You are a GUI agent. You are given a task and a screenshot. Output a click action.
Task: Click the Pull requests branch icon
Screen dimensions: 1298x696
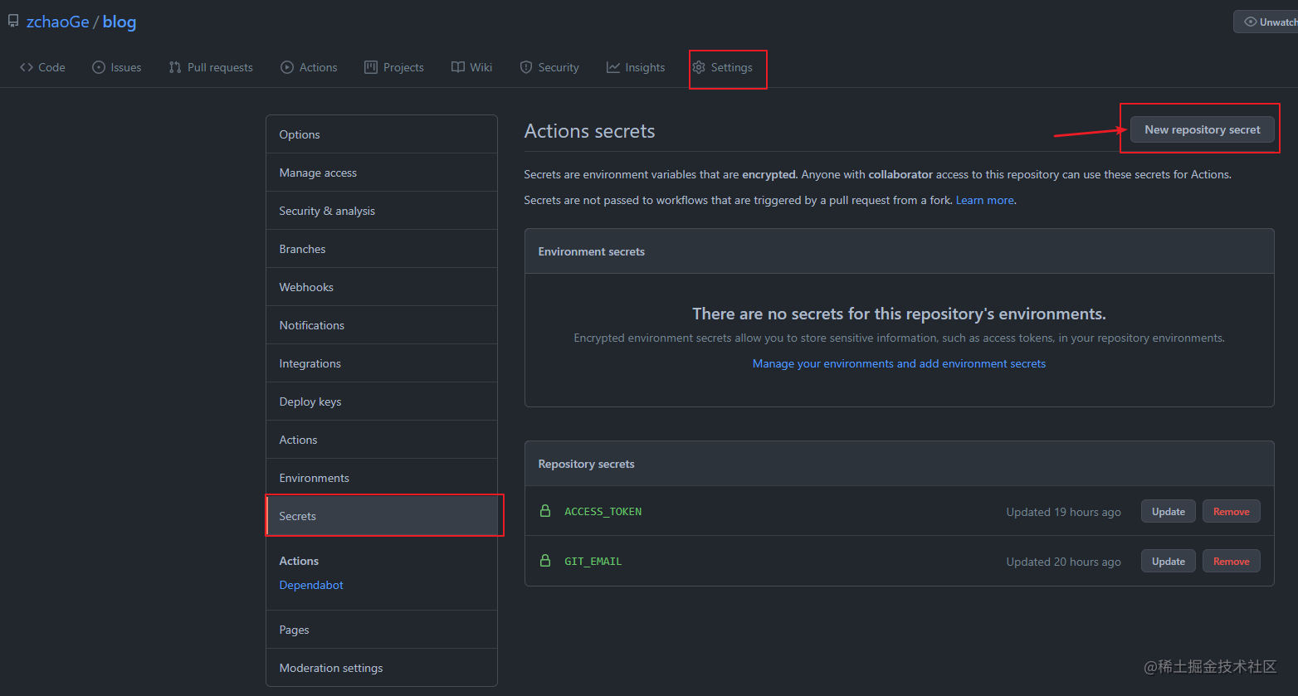pyautogui.click(x=175, y=67)
